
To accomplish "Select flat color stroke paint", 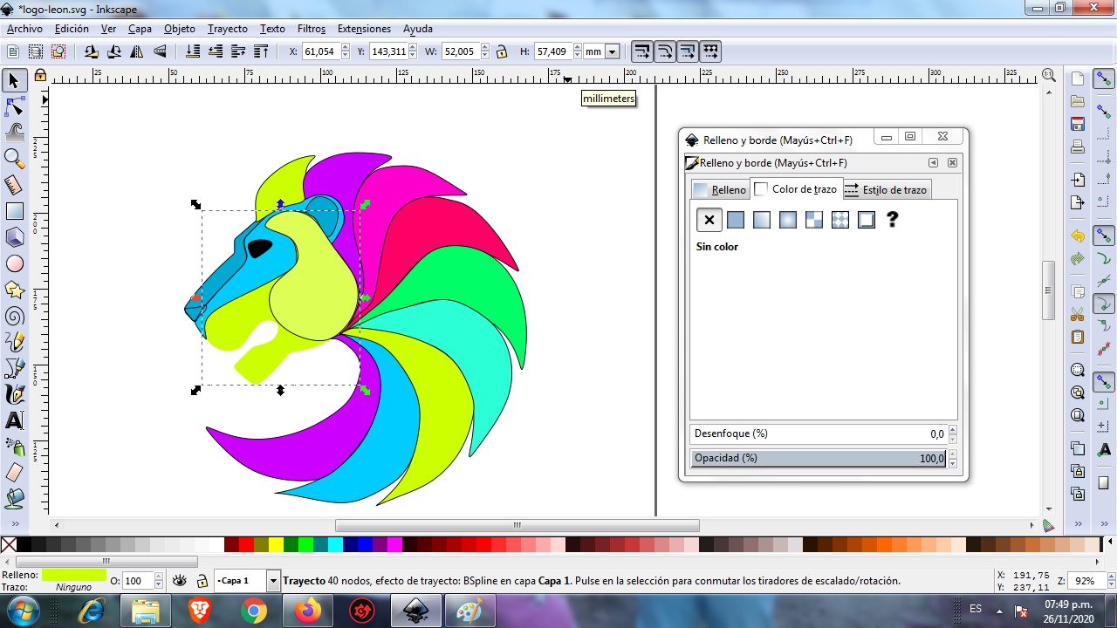I will pyautogui.click(x=736, y=220).
